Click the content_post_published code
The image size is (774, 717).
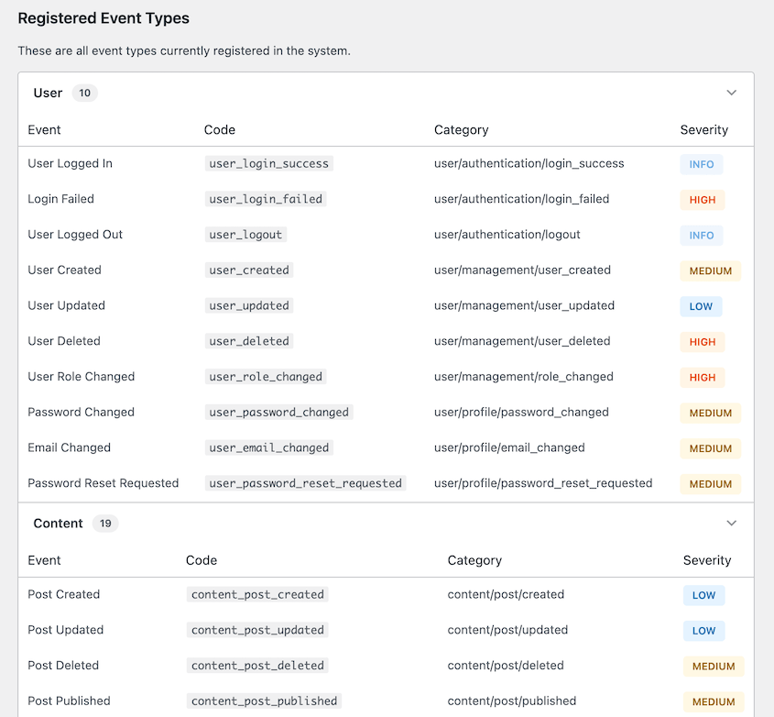click(x=264, y=701)
